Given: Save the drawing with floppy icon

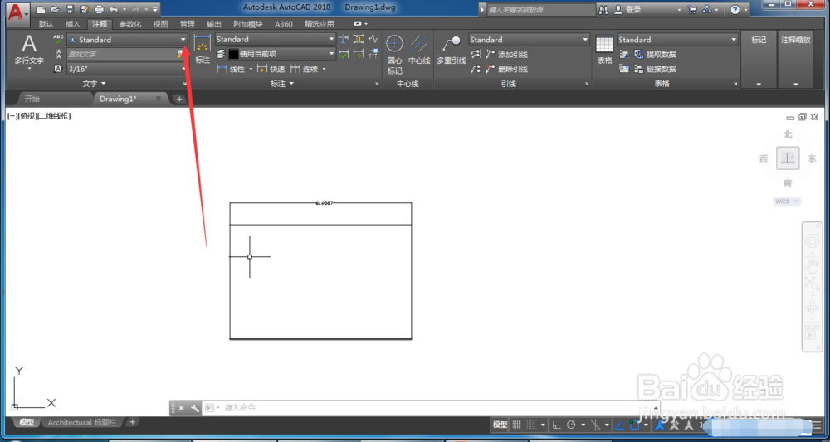Looking at the screenshot, I should coord(70,9).
